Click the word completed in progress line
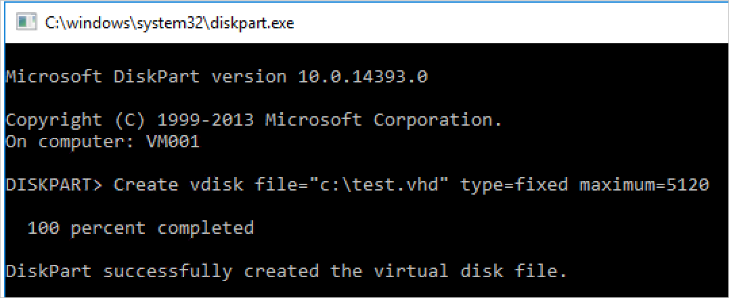The width and height of the screenshot is (729, 298). [206, 228]
